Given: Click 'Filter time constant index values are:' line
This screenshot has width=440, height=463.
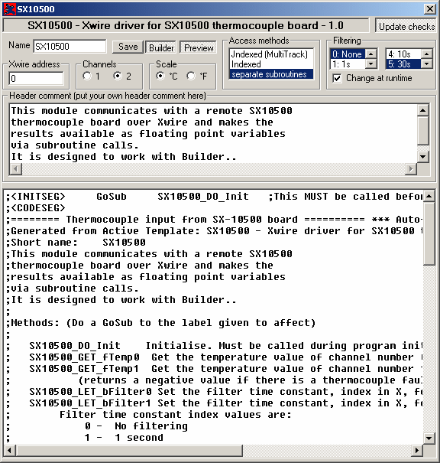Looking at the screenshot, I should [x=176, y=414].
